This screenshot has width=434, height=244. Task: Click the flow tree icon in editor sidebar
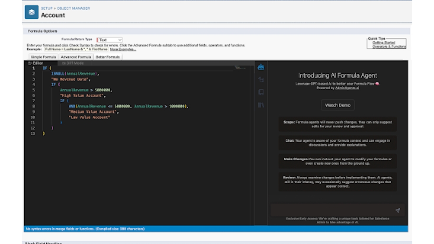tap(261, 80)
